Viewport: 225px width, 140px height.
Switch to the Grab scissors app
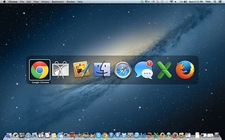60,70
